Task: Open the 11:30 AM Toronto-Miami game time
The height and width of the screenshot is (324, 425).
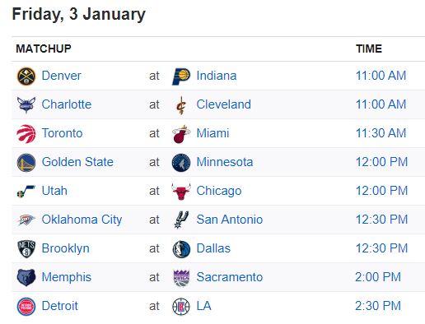Action: (x=381, y=133)
